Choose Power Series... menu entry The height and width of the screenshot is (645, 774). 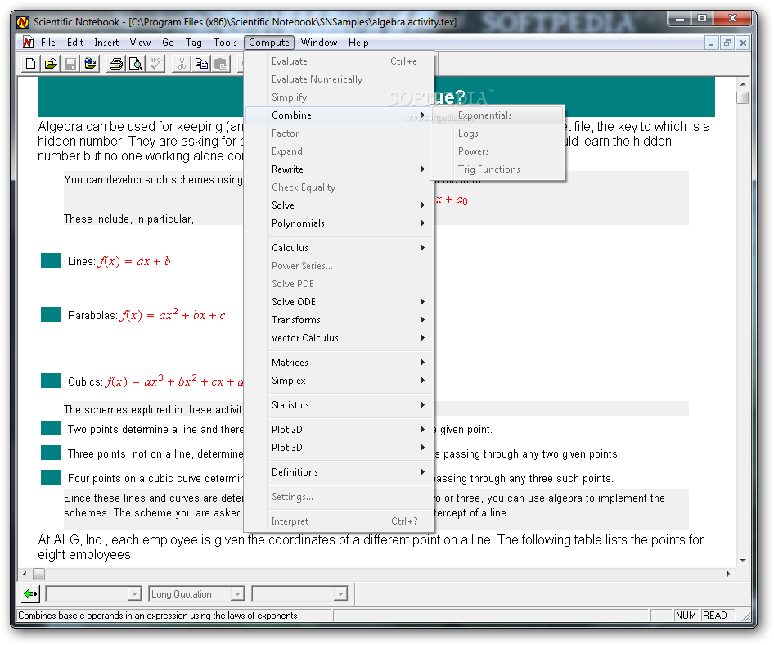coord(340,266)
